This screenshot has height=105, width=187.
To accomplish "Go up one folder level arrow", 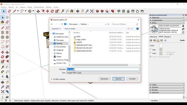I will pyautogui.click(x=62, y=24).
